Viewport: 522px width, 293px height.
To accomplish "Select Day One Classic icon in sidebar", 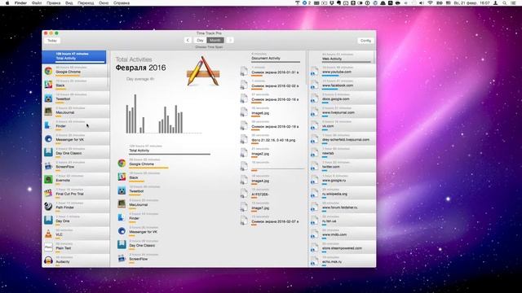I will pyautogui.click(x=49, y=152).
